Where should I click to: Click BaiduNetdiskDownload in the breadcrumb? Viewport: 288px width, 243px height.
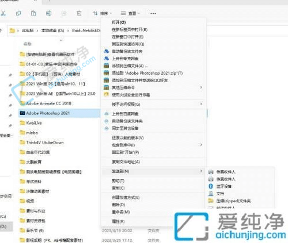(86, 30)
